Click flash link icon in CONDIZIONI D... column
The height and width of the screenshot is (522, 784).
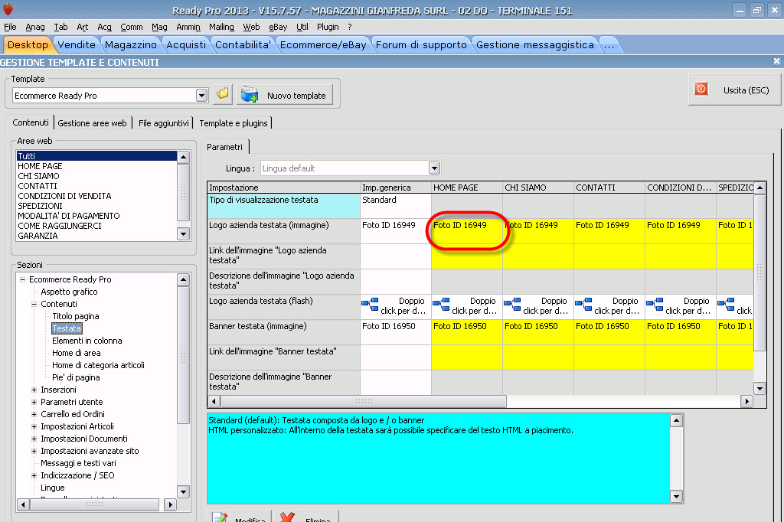(x=655, y=304)
